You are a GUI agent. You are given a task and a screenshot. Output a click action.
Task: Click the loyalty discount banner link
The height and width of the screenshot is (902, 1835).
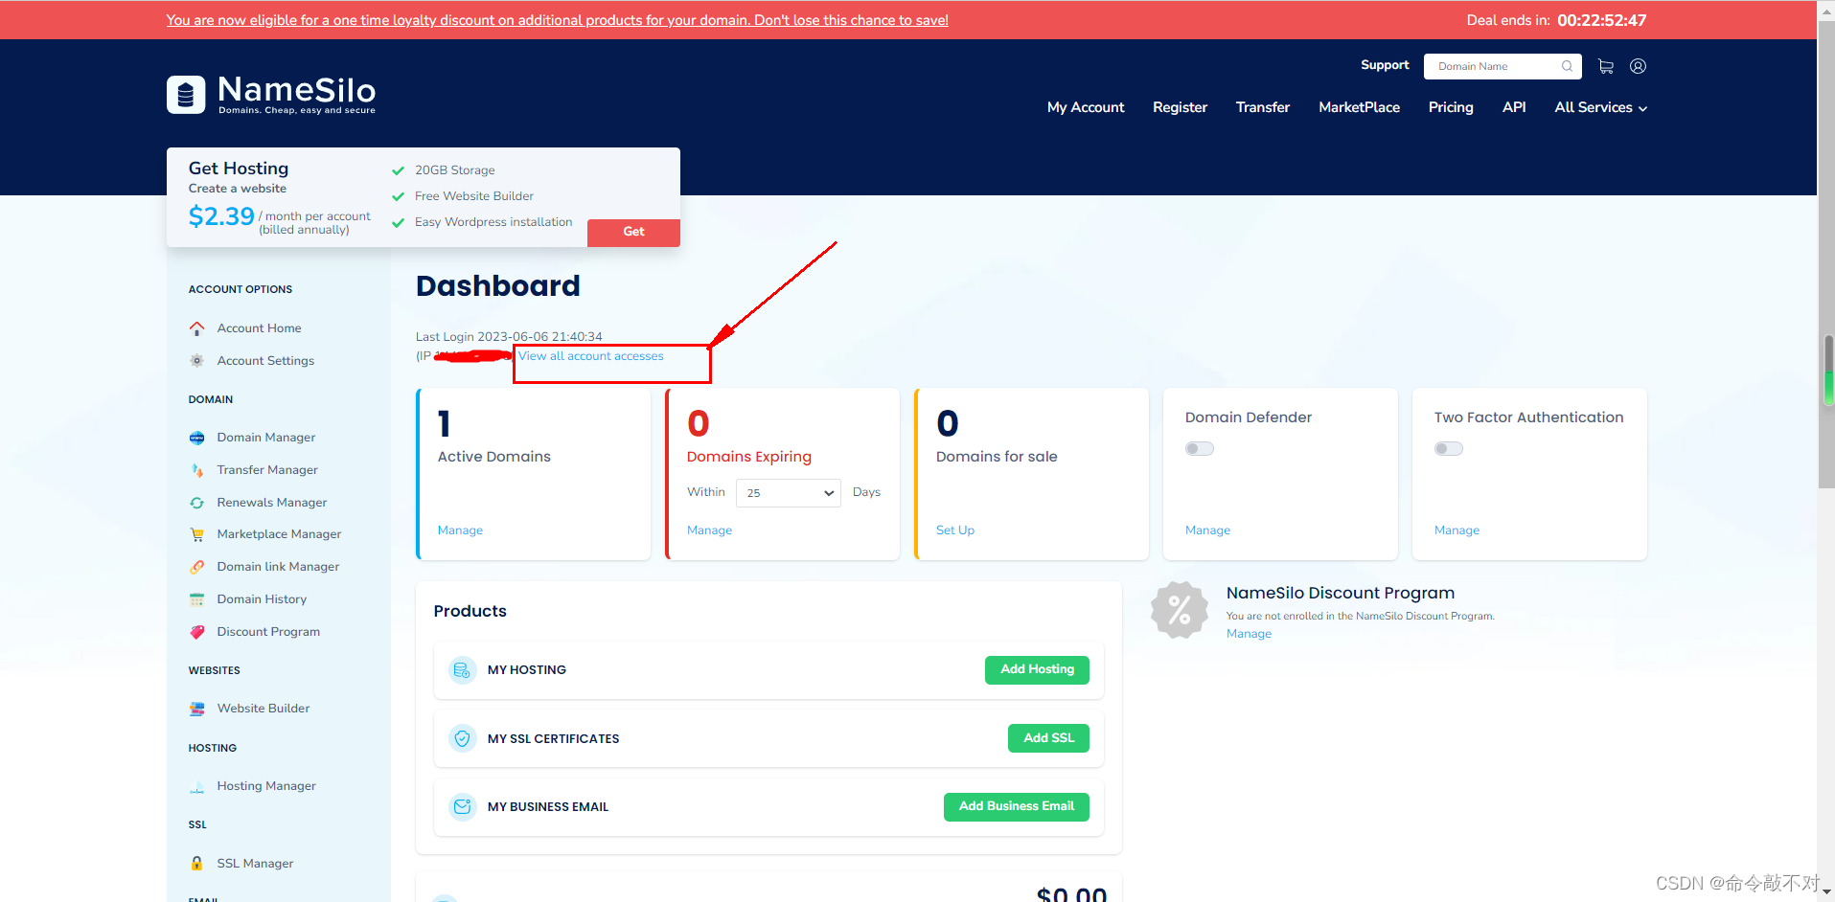557,20
